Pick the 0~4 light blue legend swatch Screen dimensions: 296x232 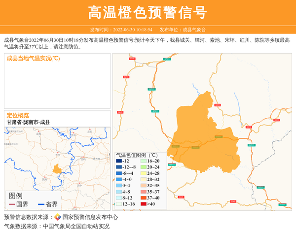(x=119, y=186)
